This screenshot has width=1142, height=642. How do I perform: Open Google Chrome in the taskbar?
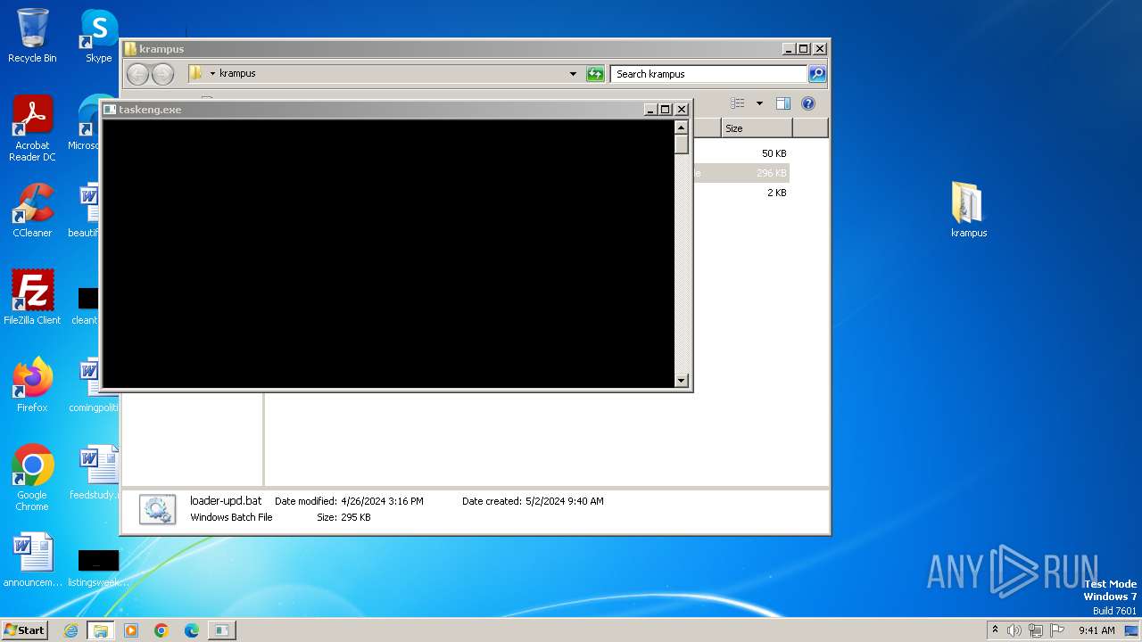click(x=161, y=630)
